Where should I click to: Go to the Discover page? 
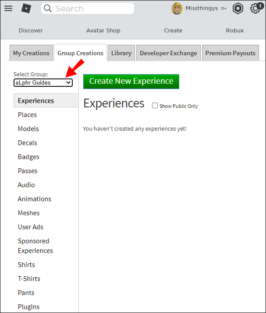tap(31, 31)
